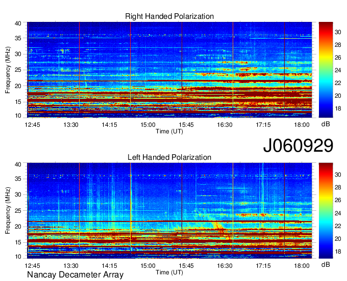Viewport: 347px width, 281px height.
Task: Click the 24 value on bottom colorbar
Action: point(338,213)
